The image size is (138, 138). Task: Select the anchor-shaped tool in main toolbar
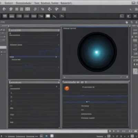[x=49, y=9]
